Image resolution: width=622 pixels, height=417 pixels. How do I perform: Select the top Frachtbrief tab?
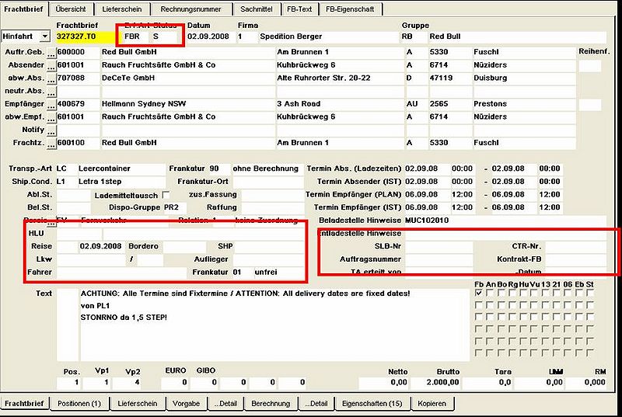(x=24, y=9)
